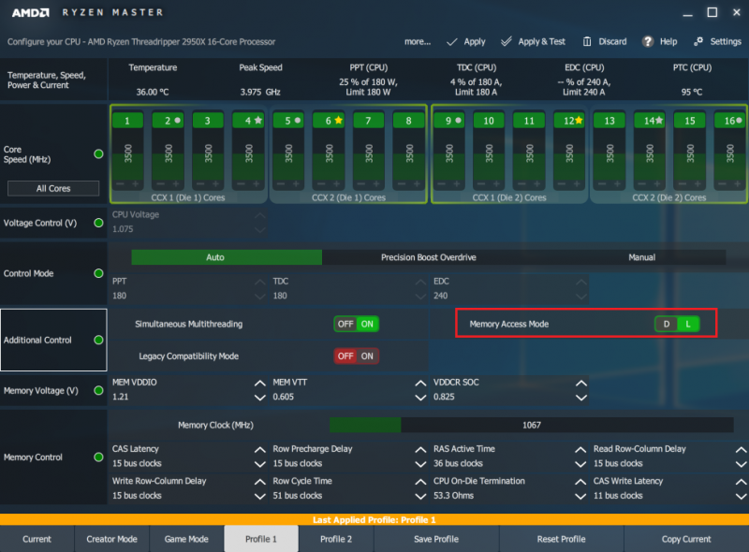749x552 pixels.
Task: Click EDC 240 value field
Action: pos(509,288)
